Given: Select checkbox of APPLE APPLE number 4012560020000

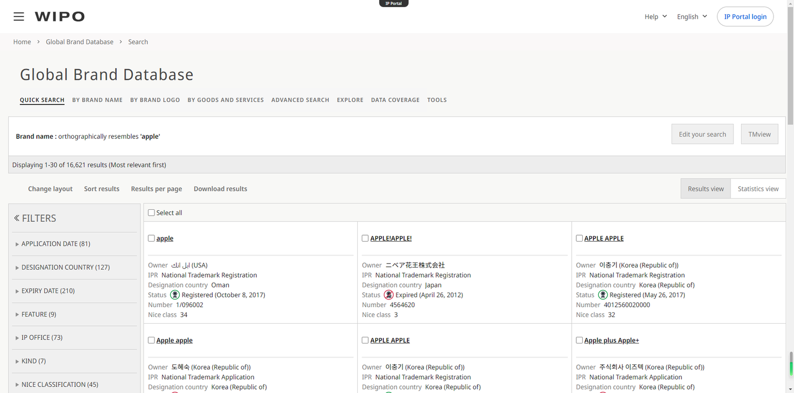Looking at the screenshot, I should point(580,238).
